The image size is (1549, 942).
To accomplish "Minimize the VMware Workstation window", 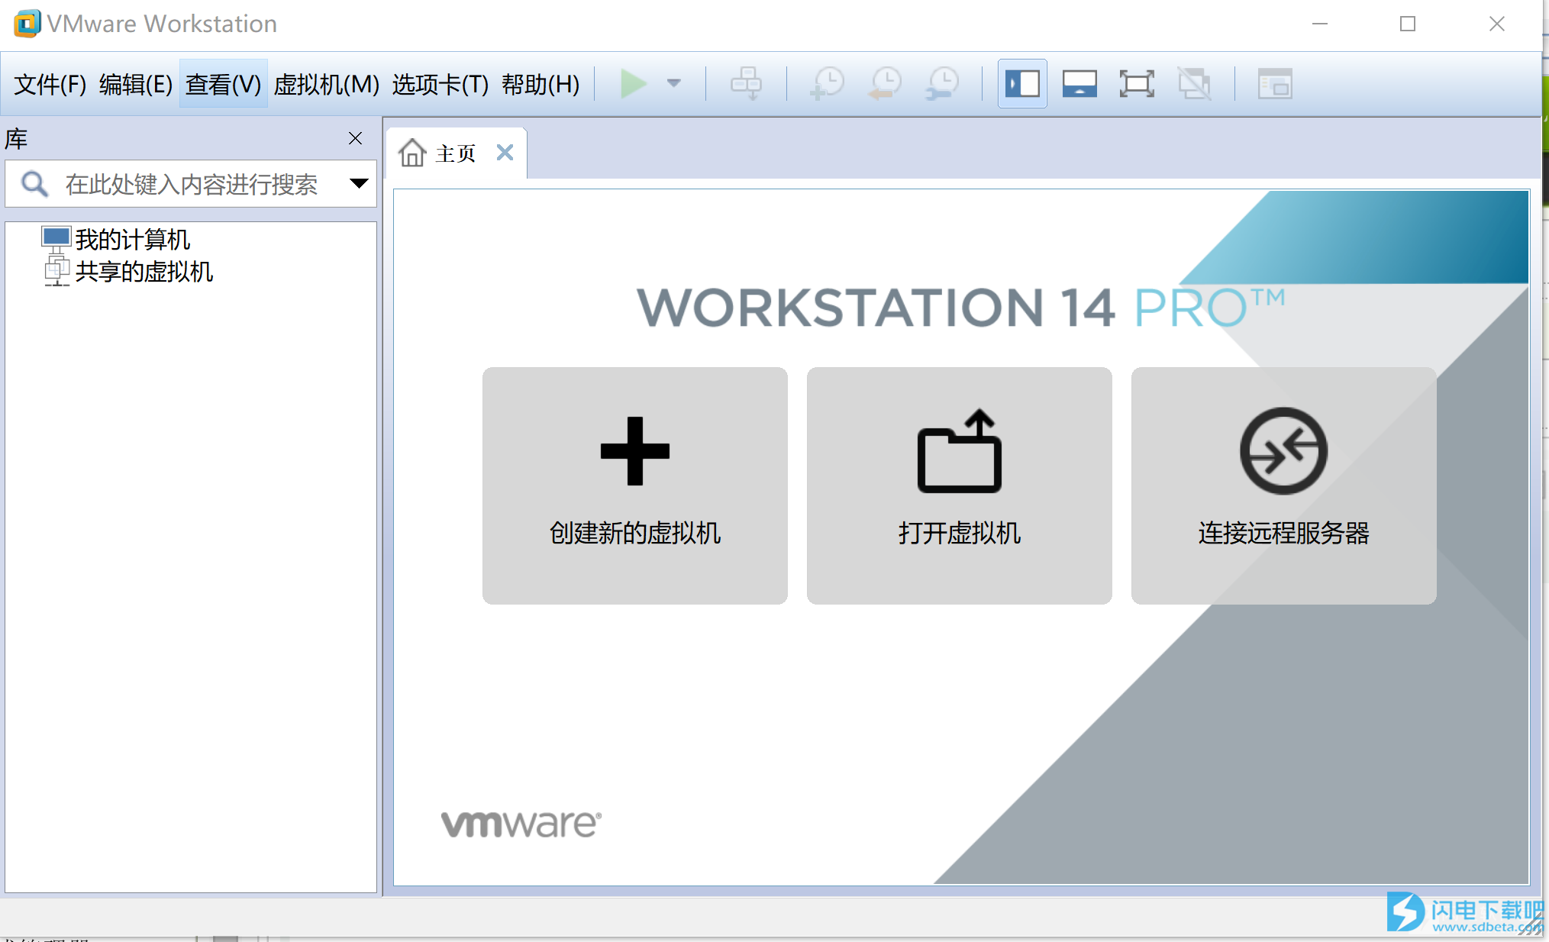I will 1320,24.
